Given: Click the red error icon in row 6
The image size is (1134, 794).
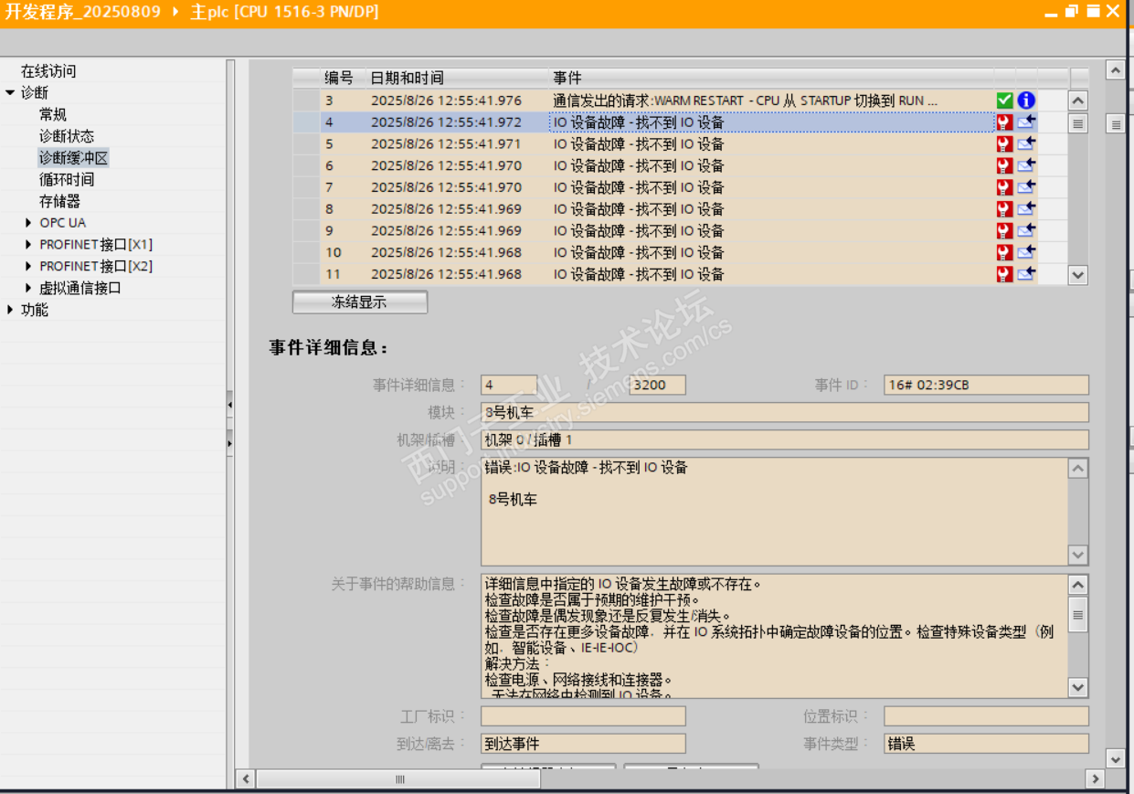Looking at the screenshot, I should point(1004,165).
